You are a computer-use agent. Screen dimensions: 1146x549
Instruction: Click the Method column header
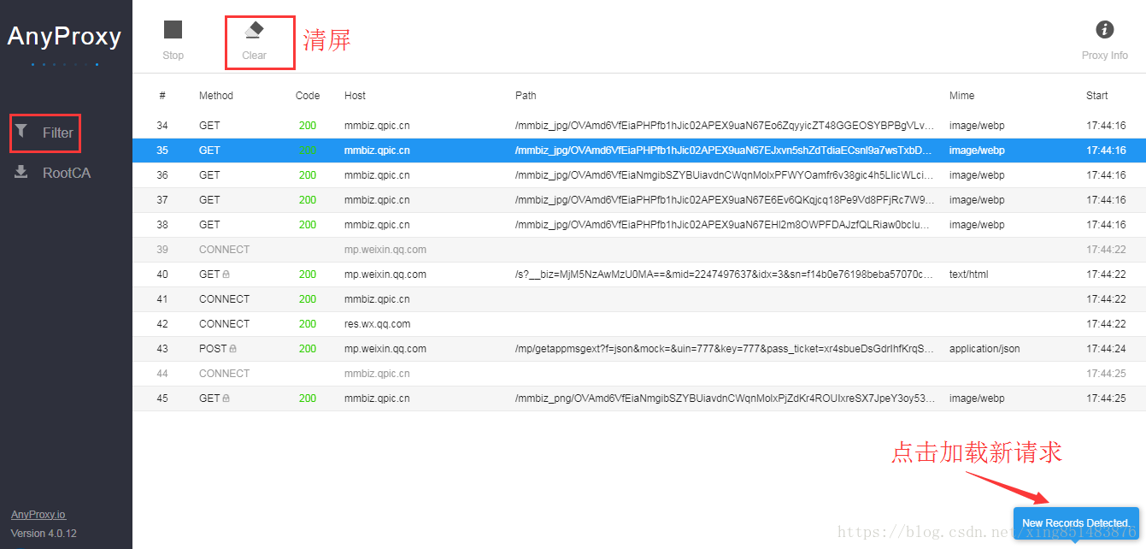216,96
